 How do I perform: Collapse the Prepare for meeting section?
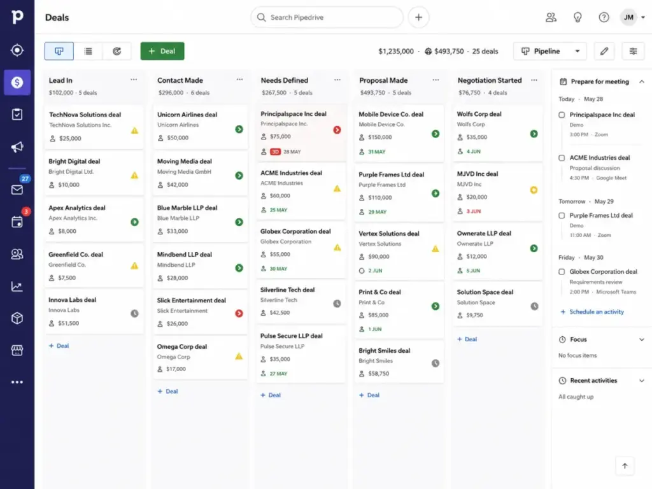(x=642, y=81)
